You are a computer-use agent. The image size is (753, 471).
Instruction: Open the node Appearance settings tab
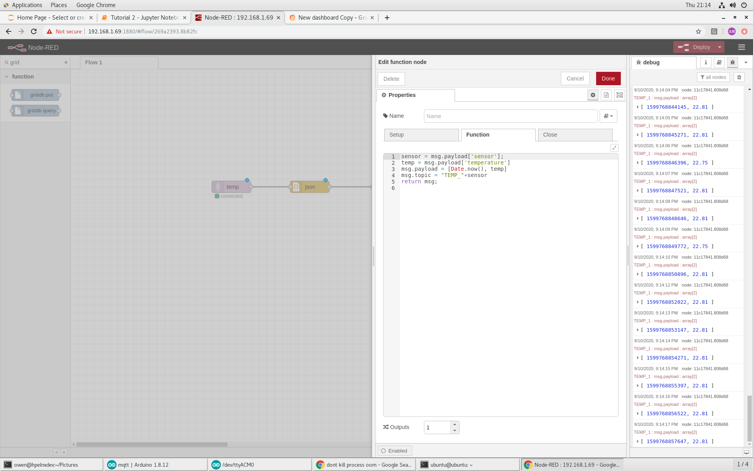click(x=619, y=95)
